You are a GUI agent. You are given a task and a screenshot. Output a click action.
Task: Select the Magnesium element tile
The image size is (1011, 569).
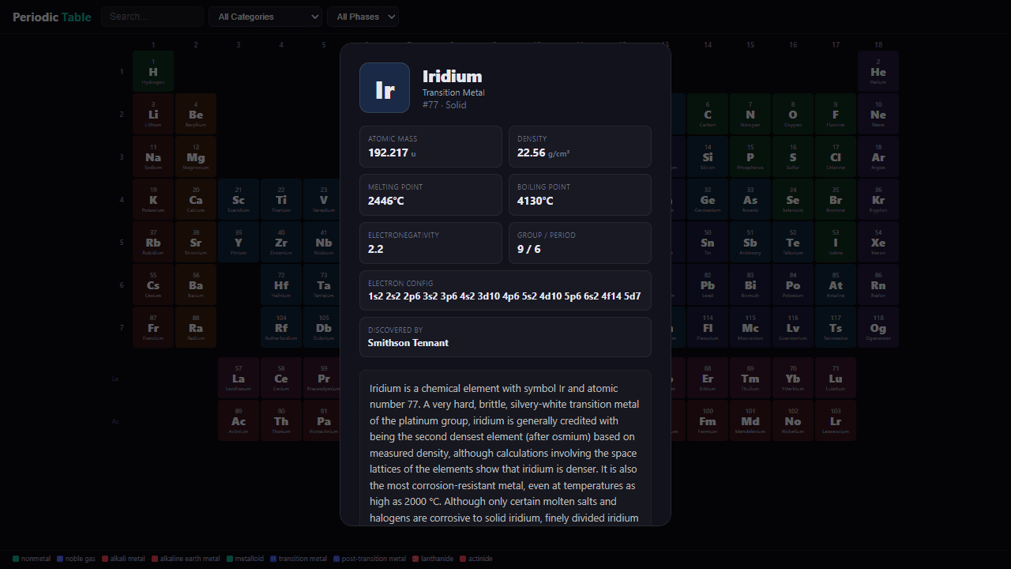tap(196, 156)
